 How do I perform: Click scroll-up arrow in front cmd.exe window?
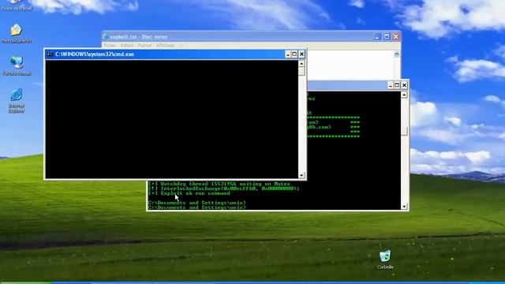coord(301,63)
